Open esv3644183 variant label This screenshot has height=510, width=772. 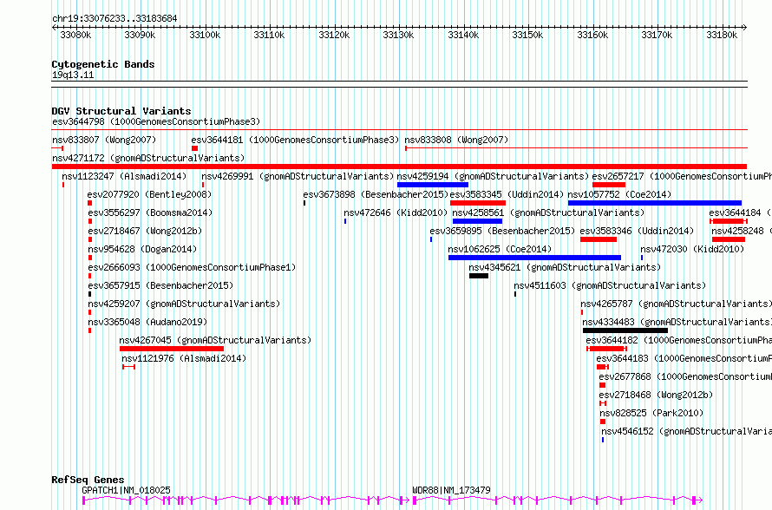point(684,358)
